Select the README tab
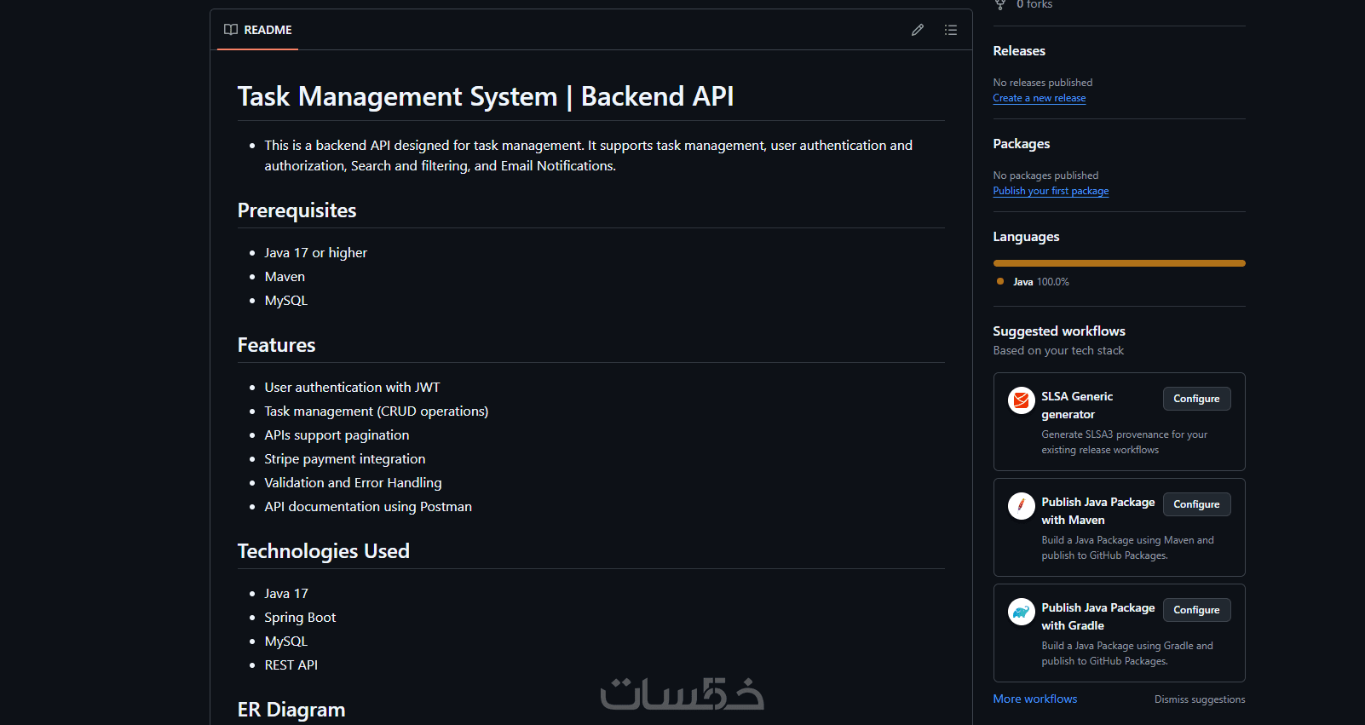1365x725 pixels. click(x=258, y=30)
